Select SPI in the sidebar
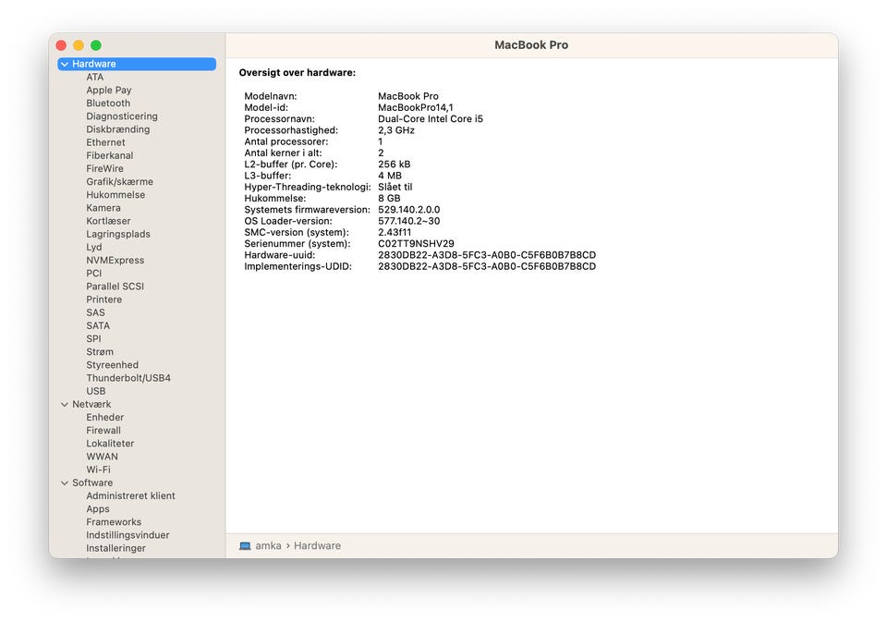The height and width of the screenshot is (623, 887). click(94, 339)
